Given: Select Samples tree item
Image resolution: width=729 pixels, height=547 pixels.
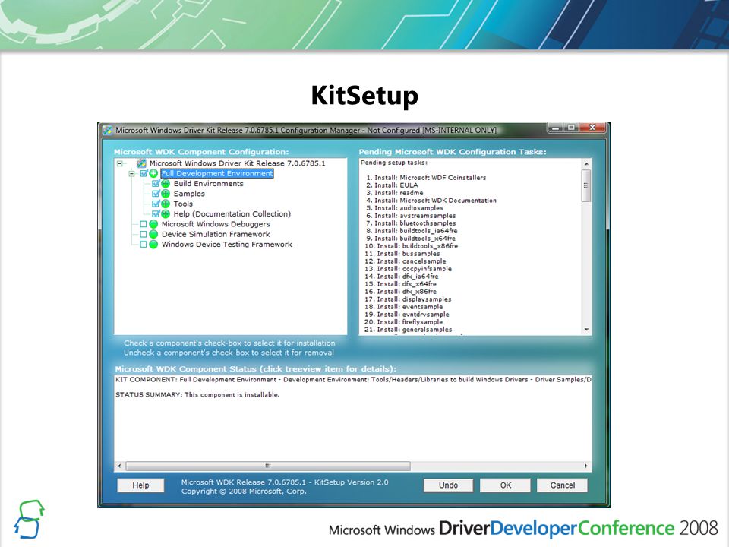Looking at the screenshot, I should [x=189, y=194].
